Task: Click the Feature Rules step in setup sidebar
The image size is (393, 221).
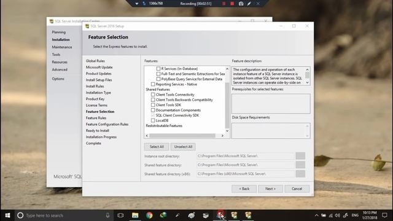Action: [96, 118]
